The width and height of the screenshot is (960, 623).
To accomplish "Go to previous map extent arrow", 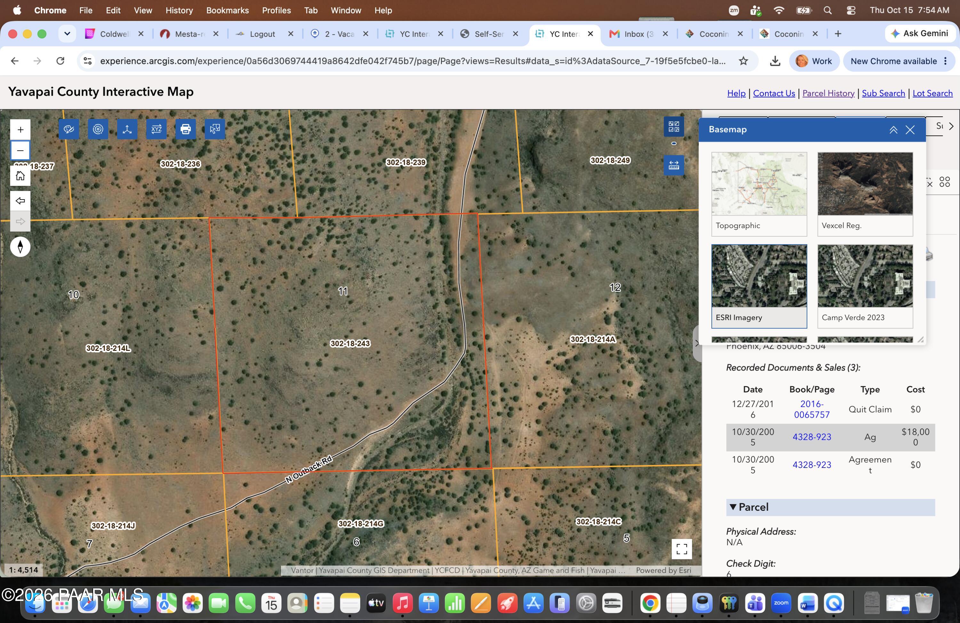I will pos(20,201).
